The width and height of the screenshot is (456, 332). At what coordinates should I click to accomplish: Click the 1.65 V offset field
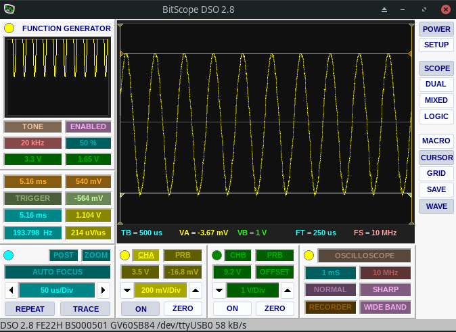pos(88,160)
